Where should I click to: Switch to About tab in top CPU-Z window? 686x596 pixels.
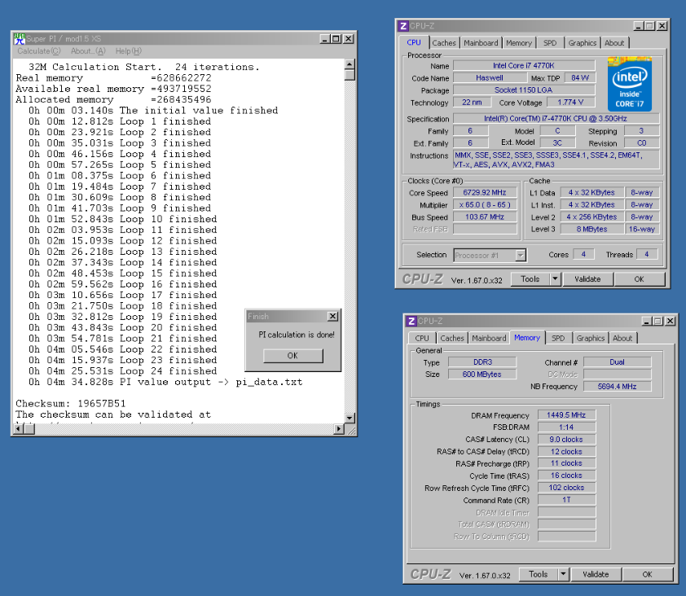tap(614, 43)
